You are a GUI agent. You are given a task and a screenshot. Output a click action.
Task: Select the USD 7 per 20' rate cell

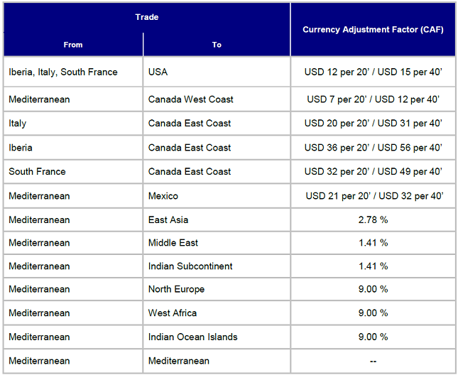pos(373,99)
